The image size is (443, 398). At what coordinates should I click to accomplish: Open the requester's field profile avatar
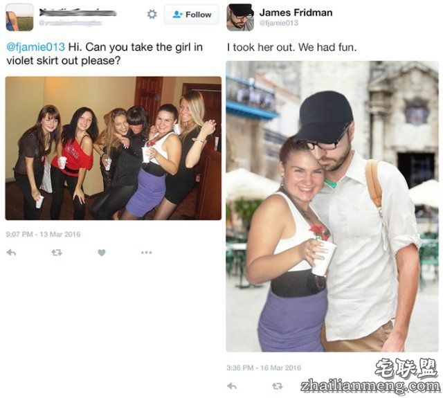coord(19,17)
